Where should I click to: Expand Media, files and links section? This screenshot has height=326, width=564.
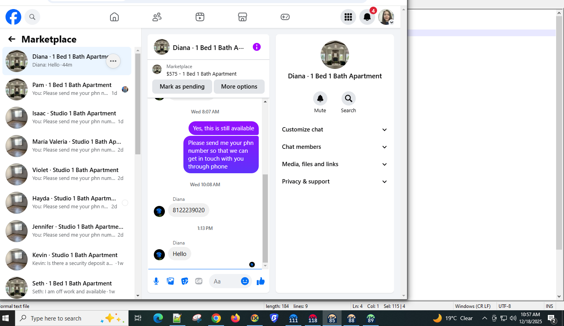click(x=334, y=164)
